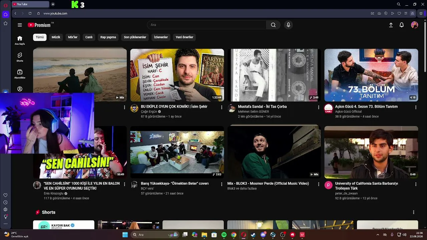Open more options for Mosmor Perde mix
The width and height of the screenshot is (427, 240).
point(319,184)
